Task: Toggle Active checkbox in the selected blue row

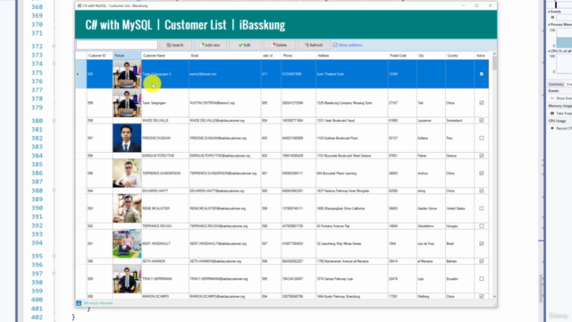Action: coord(481,74)
